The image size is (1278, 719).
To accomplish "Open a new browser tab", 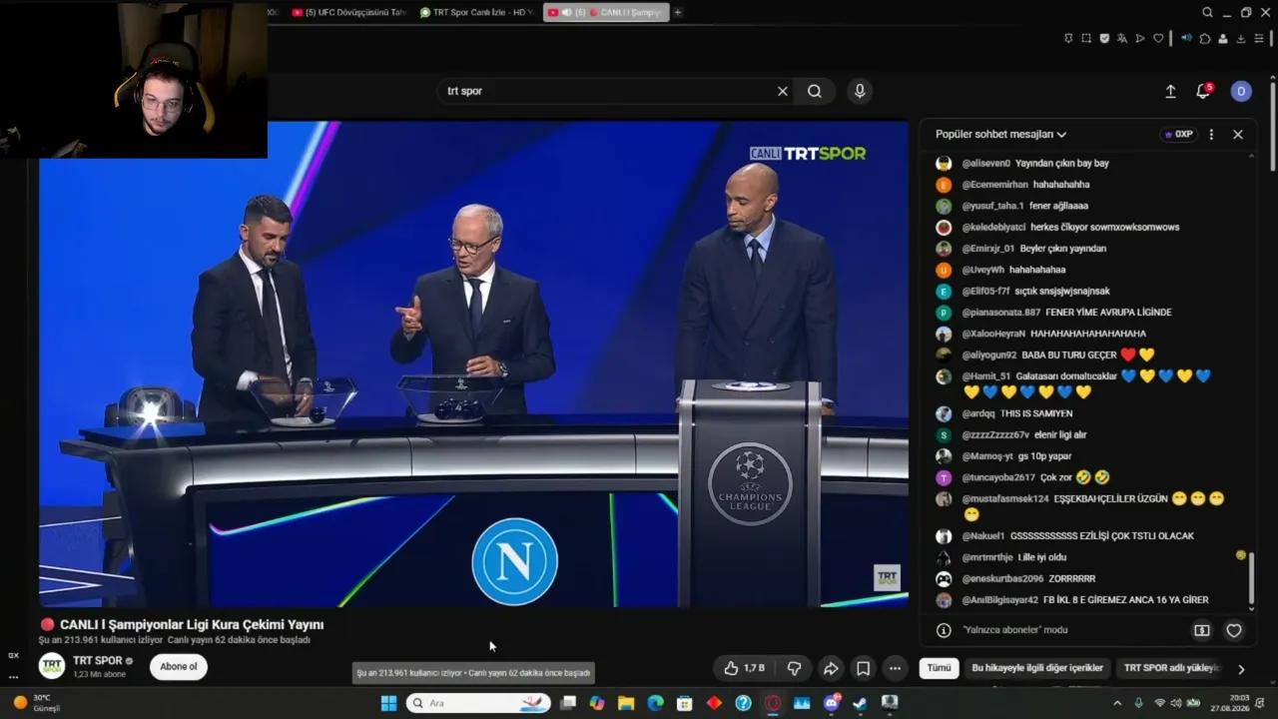I will (678, 12).
